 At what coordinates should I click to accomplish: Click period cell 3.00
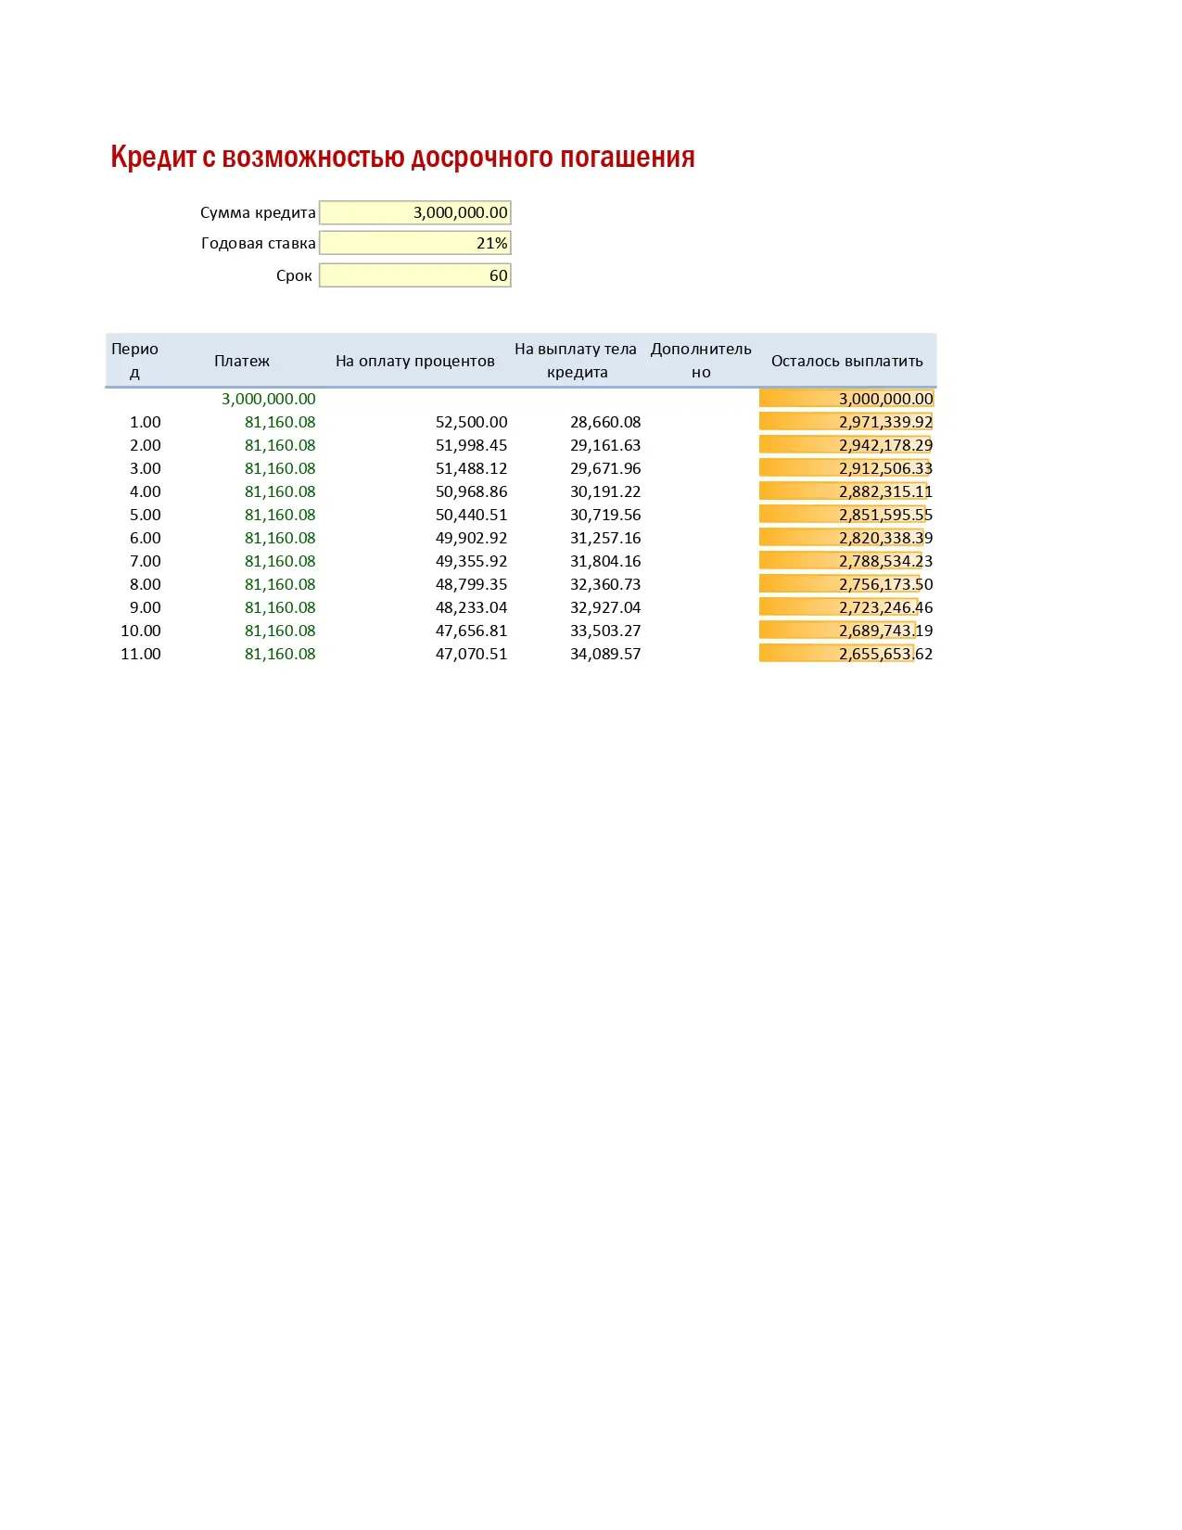coord(146,468)
